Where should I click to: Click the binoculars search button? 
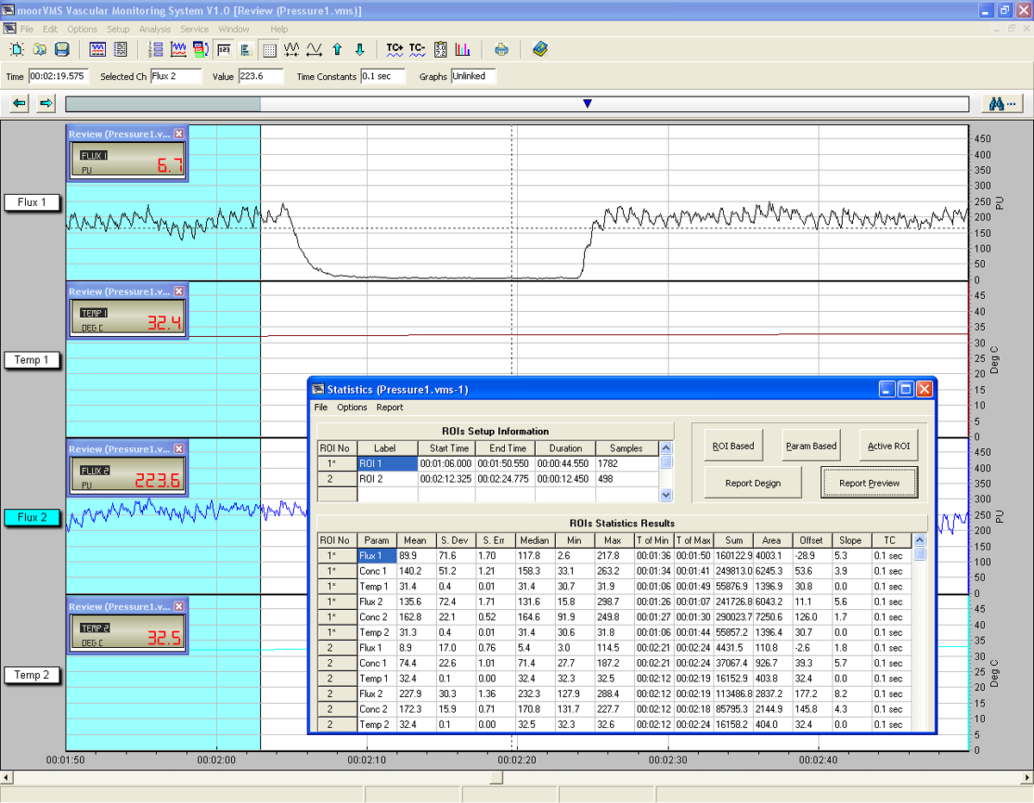1001,103
